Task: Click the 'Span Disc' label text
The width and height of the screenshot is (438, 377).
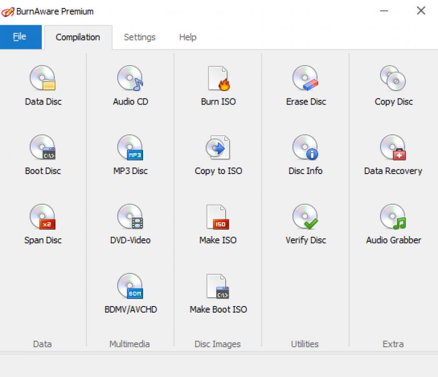Action: [43, 240]
